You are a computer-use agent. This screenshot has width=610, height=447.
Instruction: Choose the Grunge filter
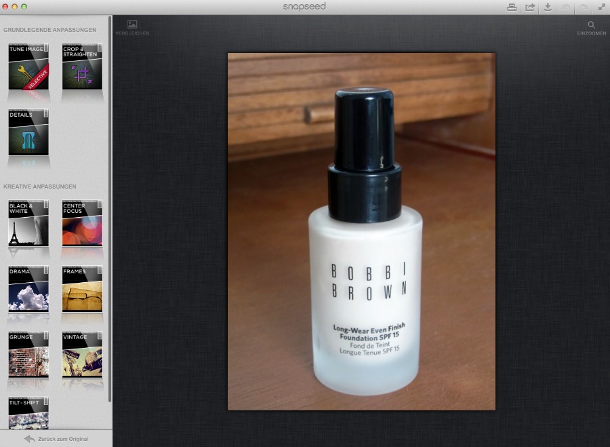pos(28,354)
